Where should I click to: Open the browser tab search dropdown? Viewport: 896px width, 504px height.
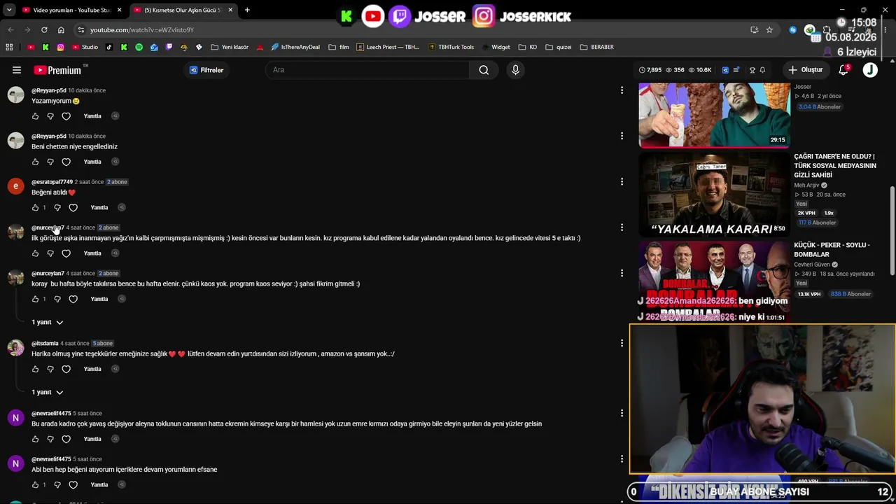click(9, 10)
